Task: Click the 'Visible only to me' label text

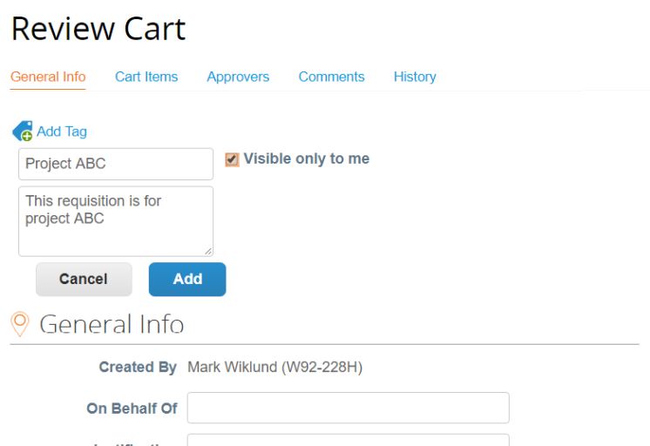Action: point(306,159)
